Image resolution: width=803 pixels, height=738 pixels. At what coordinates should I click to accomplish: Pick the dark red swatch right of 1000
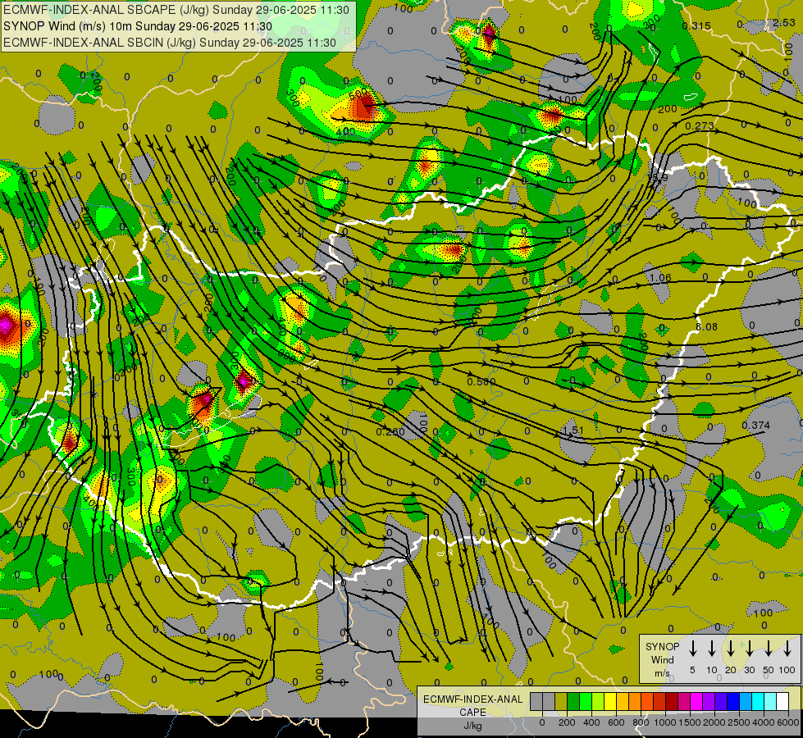[x=672, y=701]
